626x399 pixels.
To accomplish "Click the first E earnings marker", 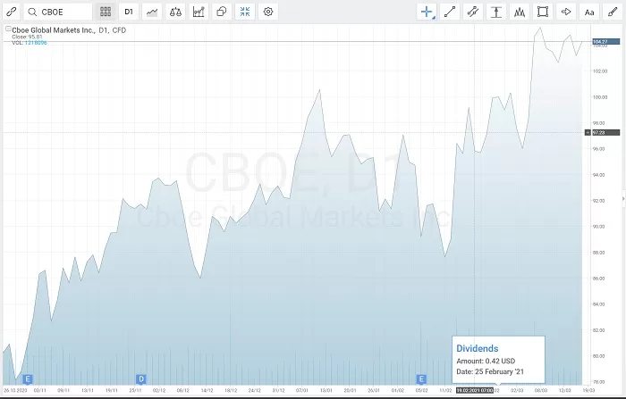I will click(x=28, y=379).
